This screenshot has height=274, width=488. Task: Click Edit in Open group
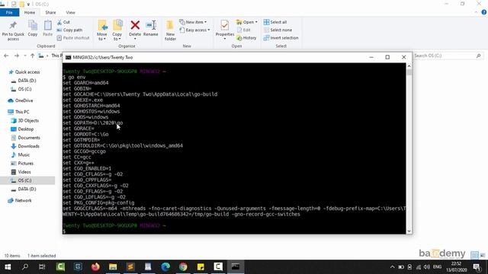pos(244,30)
